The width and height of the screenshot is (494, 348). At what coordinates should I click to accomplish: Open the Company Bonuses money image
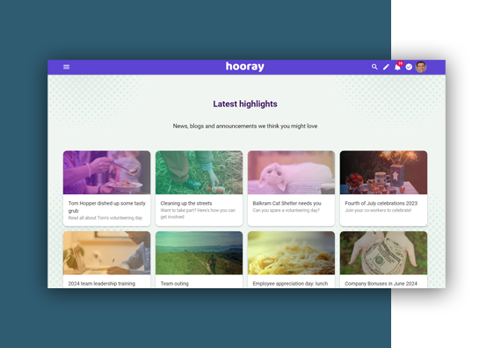(x=383, y=253)
